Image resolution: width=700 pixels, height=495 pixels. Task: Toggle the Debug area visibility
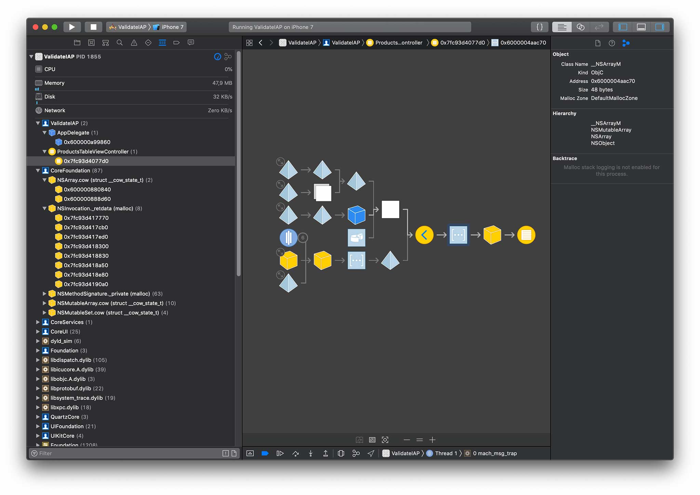[641, 27]
